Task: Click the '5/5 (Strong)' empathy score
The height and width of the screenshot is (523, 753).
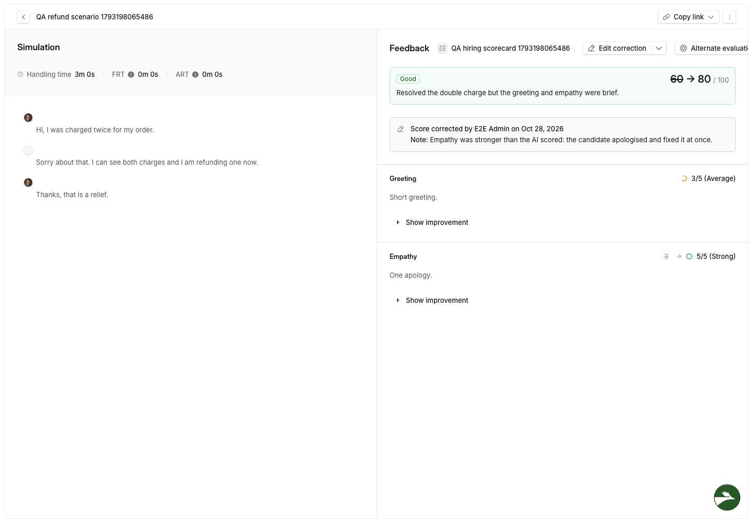Action: pos(716,256)
